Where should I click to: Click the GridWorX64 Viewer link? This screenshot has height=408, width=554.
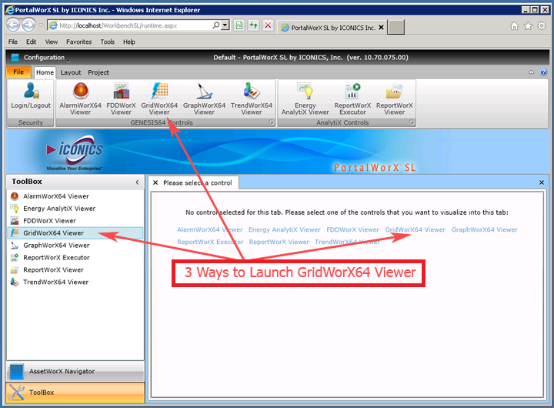click(x=415, y=230)
